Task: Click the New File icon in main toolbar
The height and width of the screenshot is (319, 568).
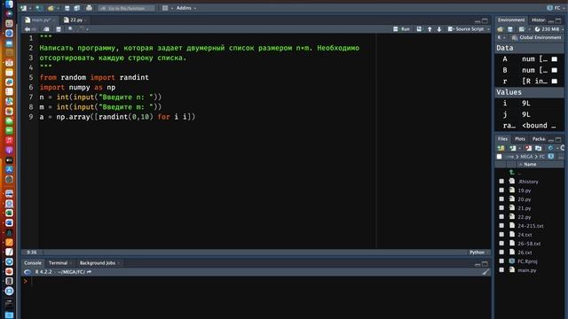Action: tap(24, 8)
